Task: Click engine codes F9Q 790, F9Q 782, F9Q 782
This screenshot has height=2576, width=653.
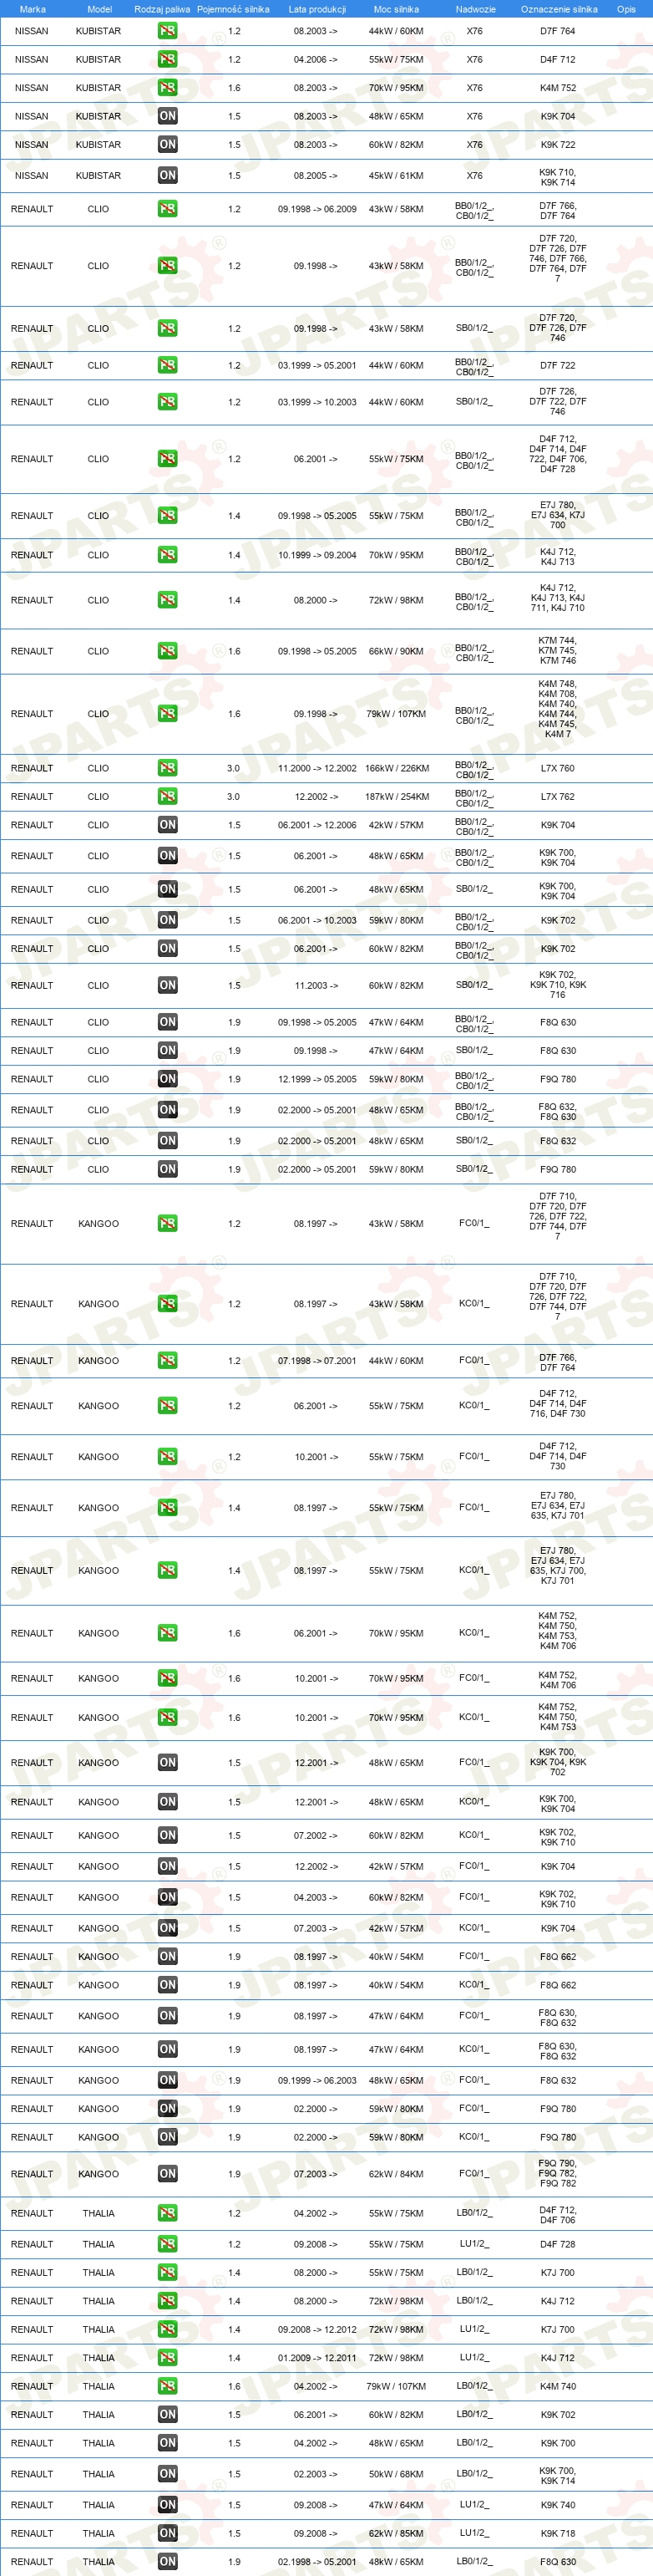Action: click(x=557, y=2174)
